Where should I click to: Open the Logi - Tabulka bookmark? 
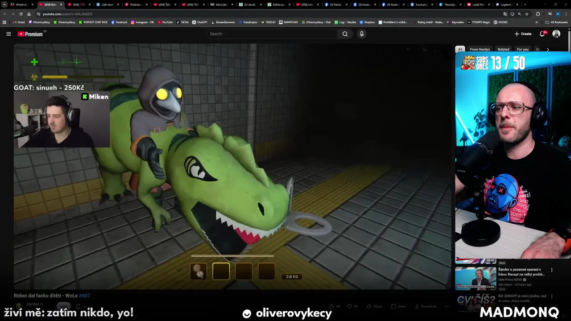(x=345, y=22)
